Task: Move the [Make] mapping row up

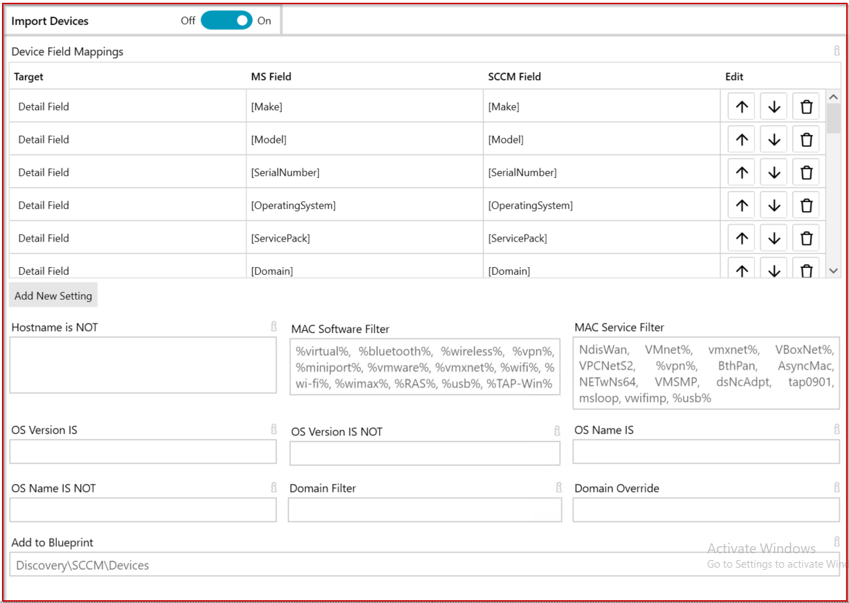Action: pos(742,107)
